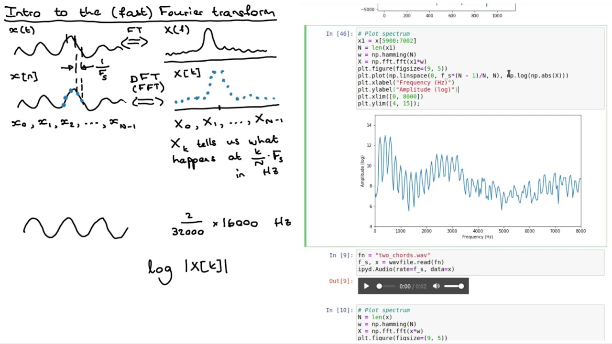Play the two_chords audio clip
Image resolution: width=612 pixels, height=344 pixels.
(366, 286)
